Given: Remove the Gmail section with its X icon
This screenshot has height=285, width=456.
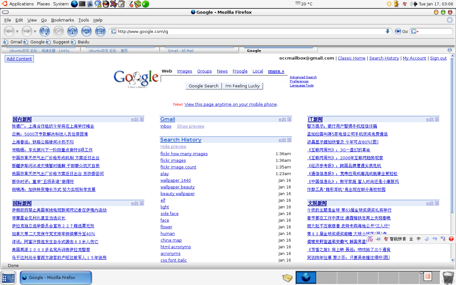Looking at the screenshot, I should click(289, 119).
